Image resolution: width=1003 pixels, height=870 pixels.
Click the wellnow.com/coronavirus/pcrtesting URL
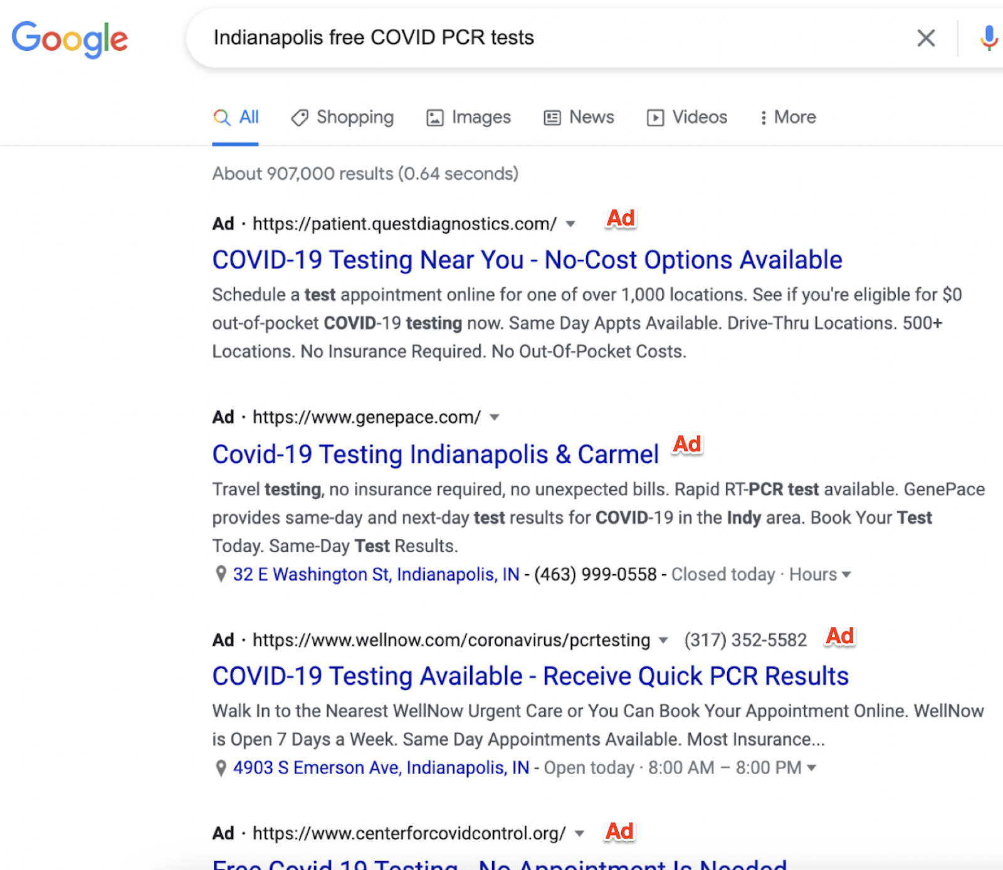(x=451, y=640)
